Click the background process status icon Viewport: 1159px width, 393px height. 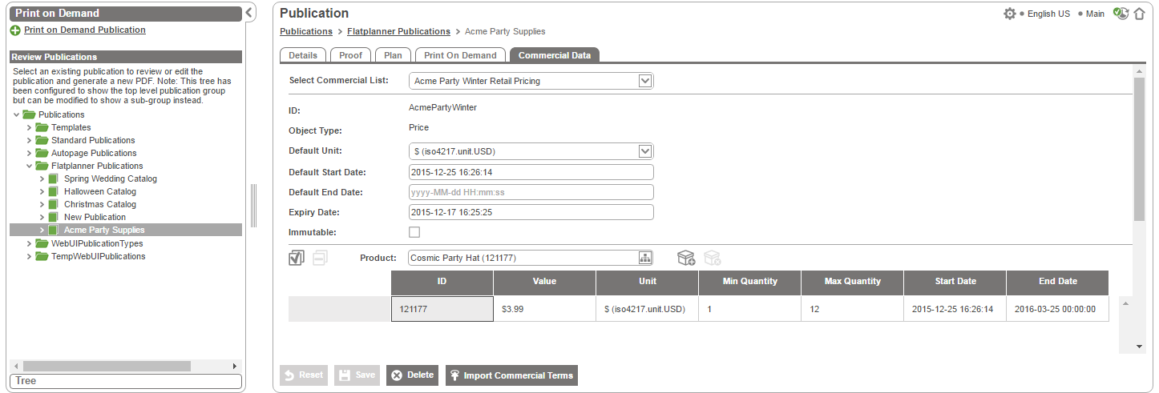tap(1121, 14)
